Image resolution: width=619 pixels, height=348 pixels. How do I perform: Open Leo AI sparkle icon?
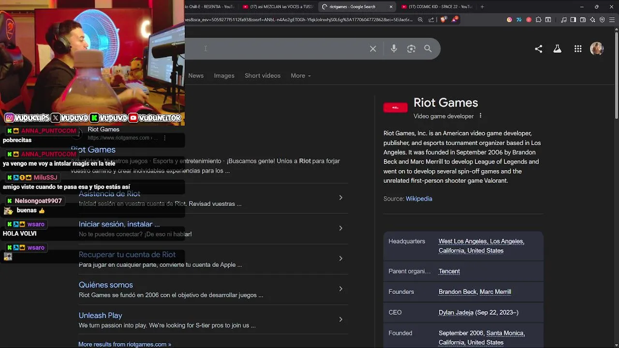[592, 20]
